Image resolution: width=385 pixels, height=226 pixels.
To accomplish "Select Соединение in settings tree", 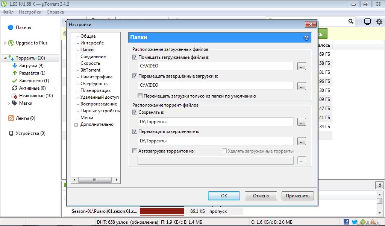I will [93, 56].
